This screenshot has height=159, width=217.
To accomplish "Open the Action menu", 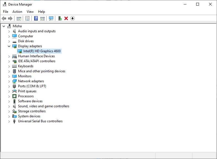I will click(17, 12).
